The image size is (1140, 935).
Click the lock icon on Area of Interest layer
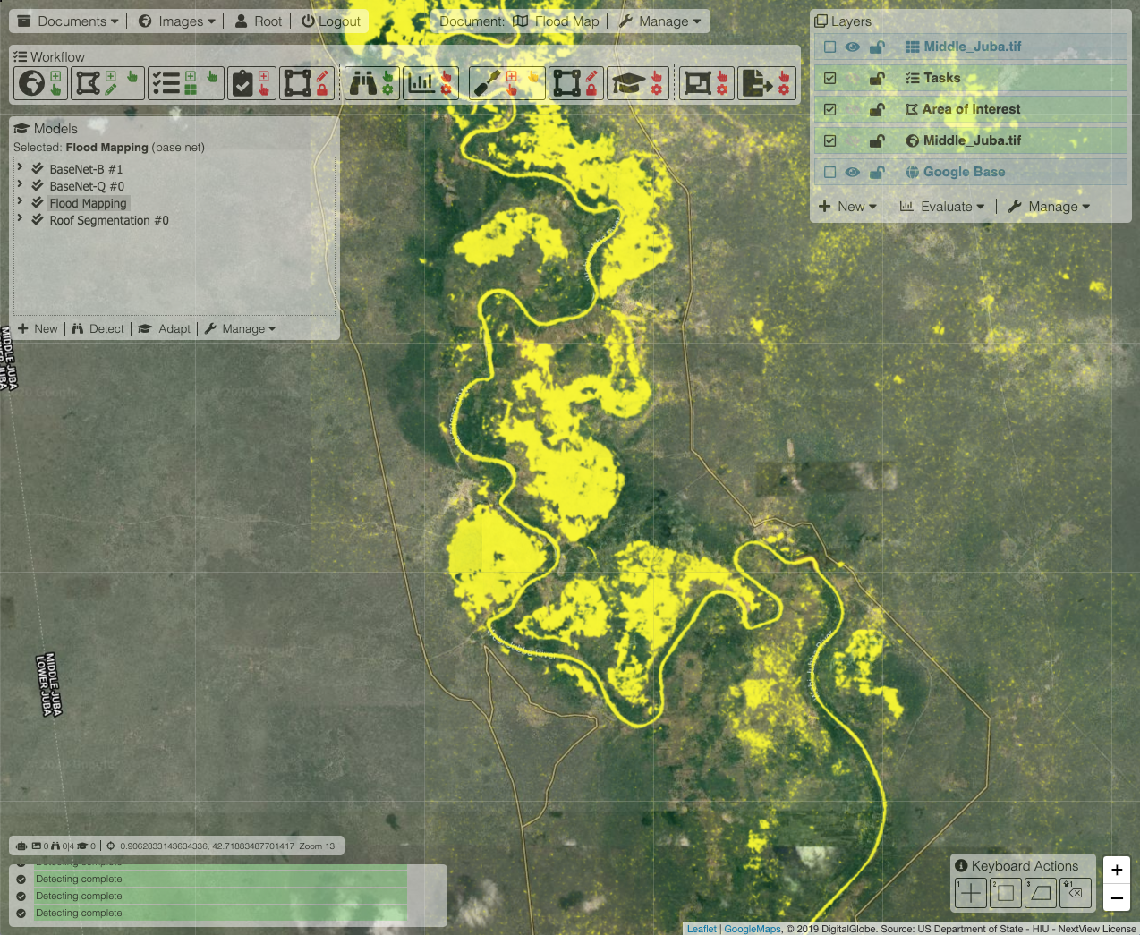tap(877, 109)
